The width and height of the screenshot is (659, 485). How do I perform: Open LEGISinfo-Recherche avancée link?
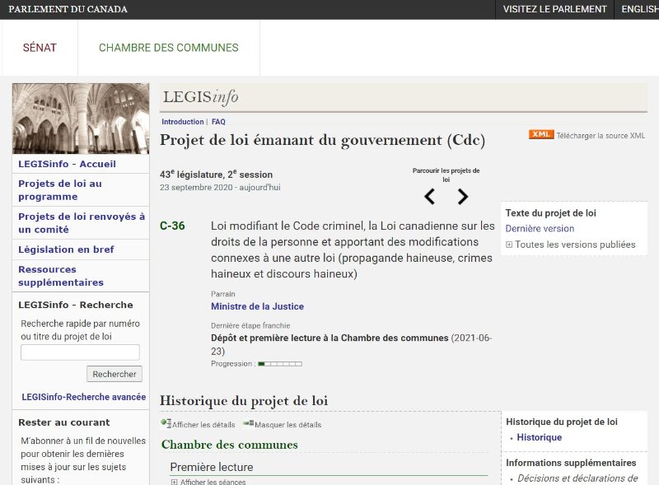coord(84,397)
